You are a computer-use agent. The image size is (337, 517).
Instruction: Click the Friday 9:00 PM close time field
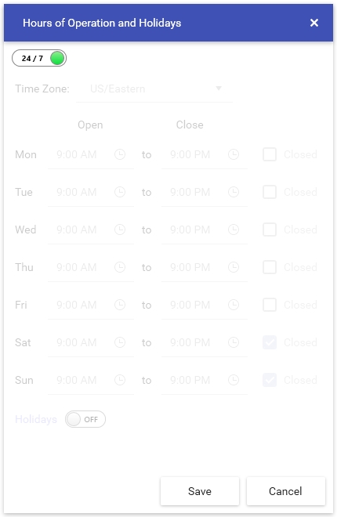click(x=205, y=305)
